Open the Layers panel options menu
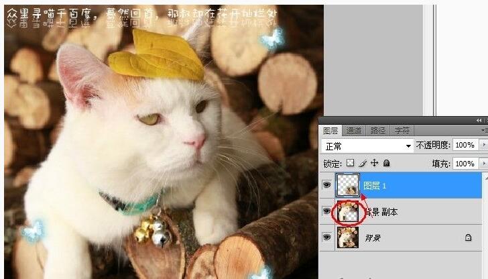Screen dimensions: 488x279 484,130
